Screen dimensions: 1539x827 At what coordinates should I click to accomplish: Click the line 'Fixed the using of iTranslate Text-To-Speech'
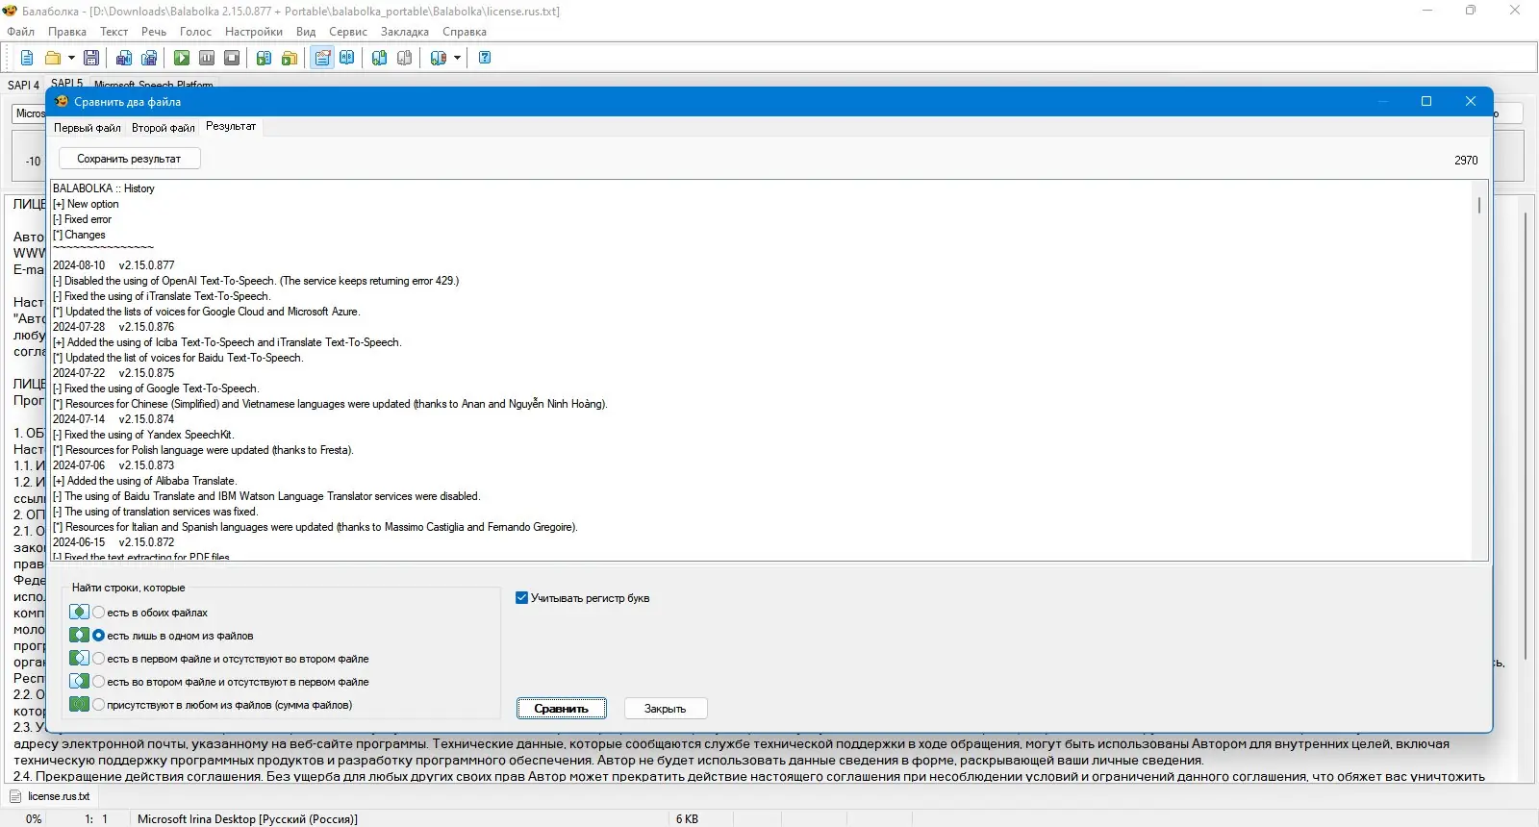[162, 296]
